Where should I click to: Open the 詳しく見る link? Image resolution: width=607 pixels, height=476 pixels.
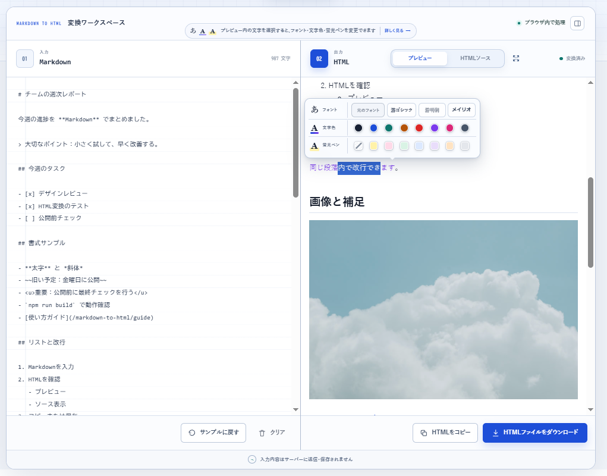398,30
